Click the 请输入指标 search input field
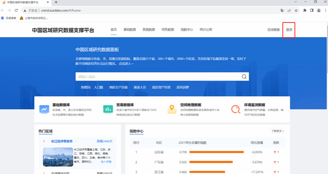The width and height of the screenshot is (328, 174). pyautogui.click(x=158, y=77)
